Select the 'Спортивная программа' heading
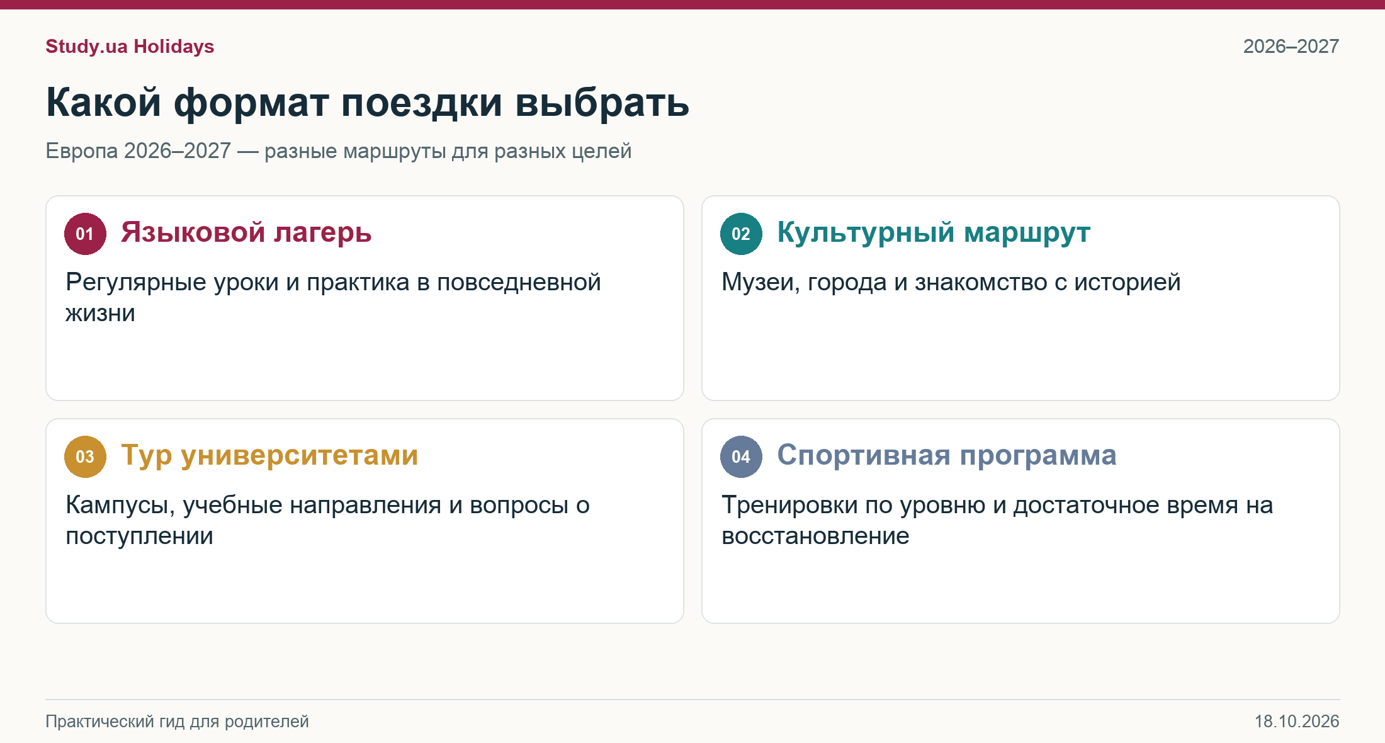This screenshot has height=743, width=1385. (x=946, y=455)
